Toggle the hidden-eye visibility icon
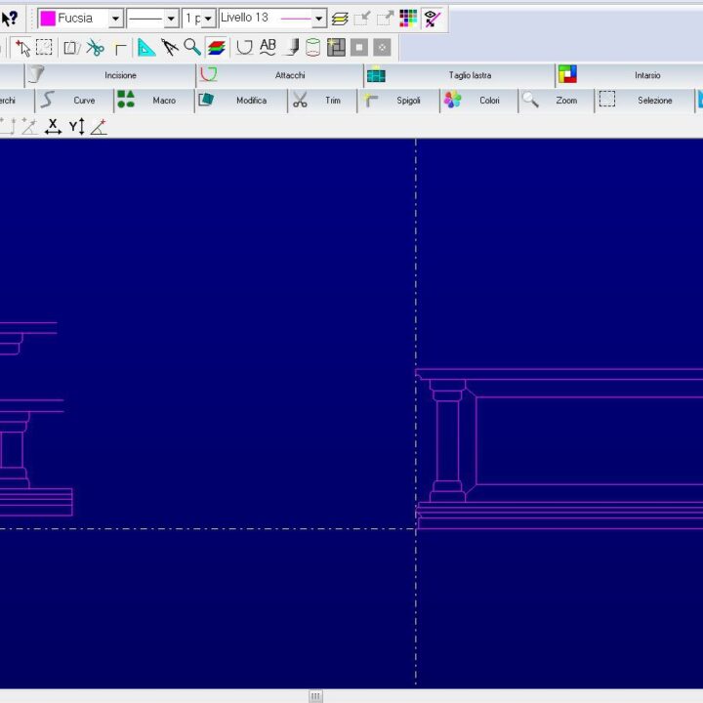703x703 pixels. (x=433, y=18)
